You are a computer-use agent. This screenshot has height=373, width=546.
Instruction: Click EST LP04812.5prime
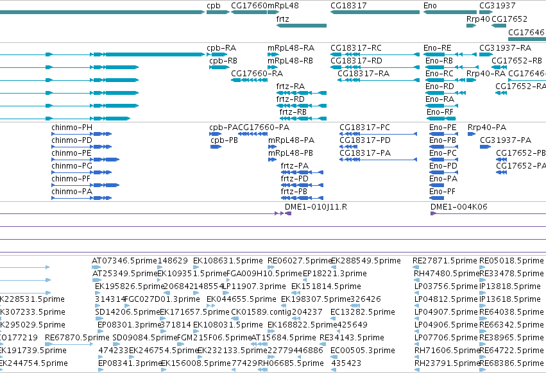[x=446, y=299]
